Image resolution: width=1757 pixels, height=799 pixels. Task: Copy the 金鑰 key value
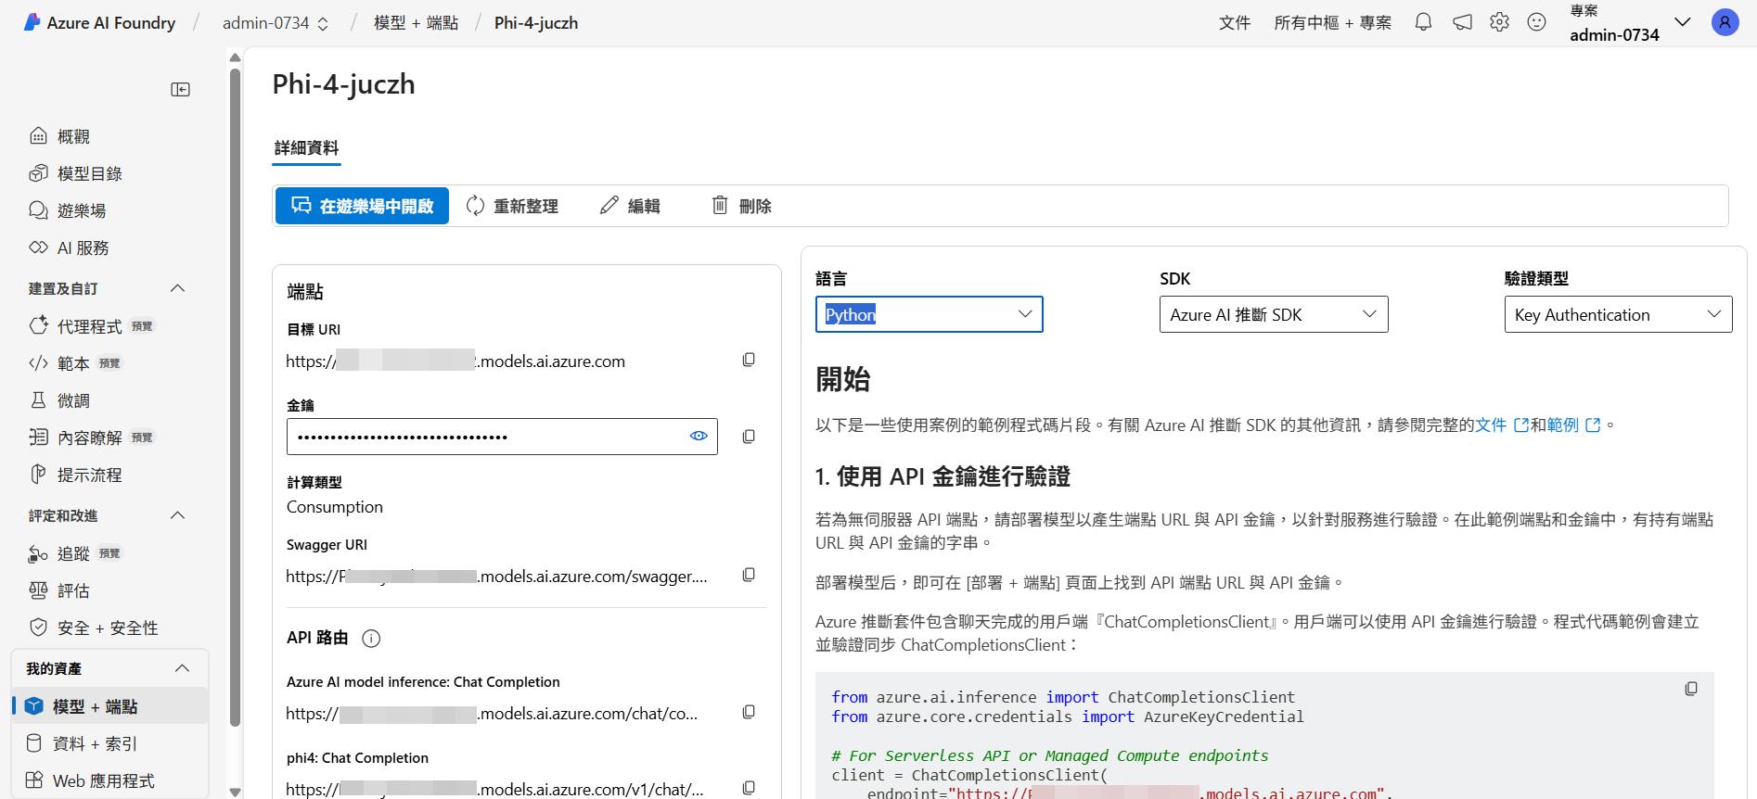(x=749, y=437)
